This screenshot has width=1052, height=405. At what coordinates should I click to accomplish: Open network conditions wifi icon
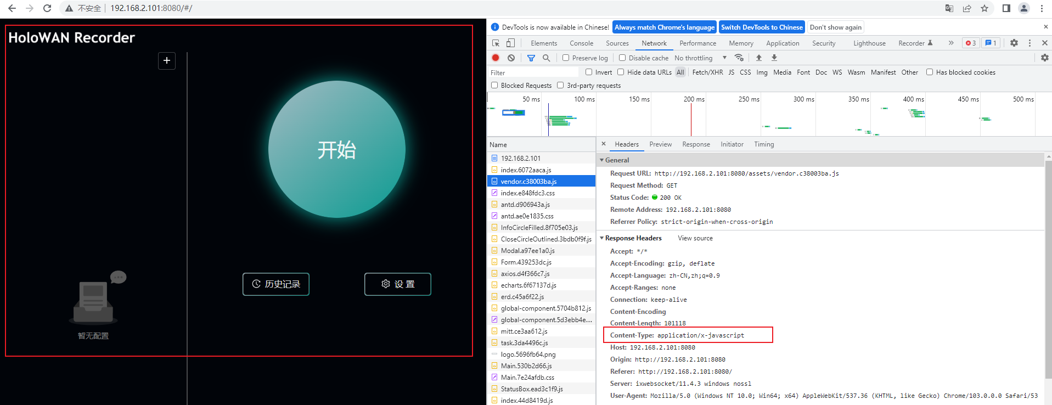tap(739, 58)
